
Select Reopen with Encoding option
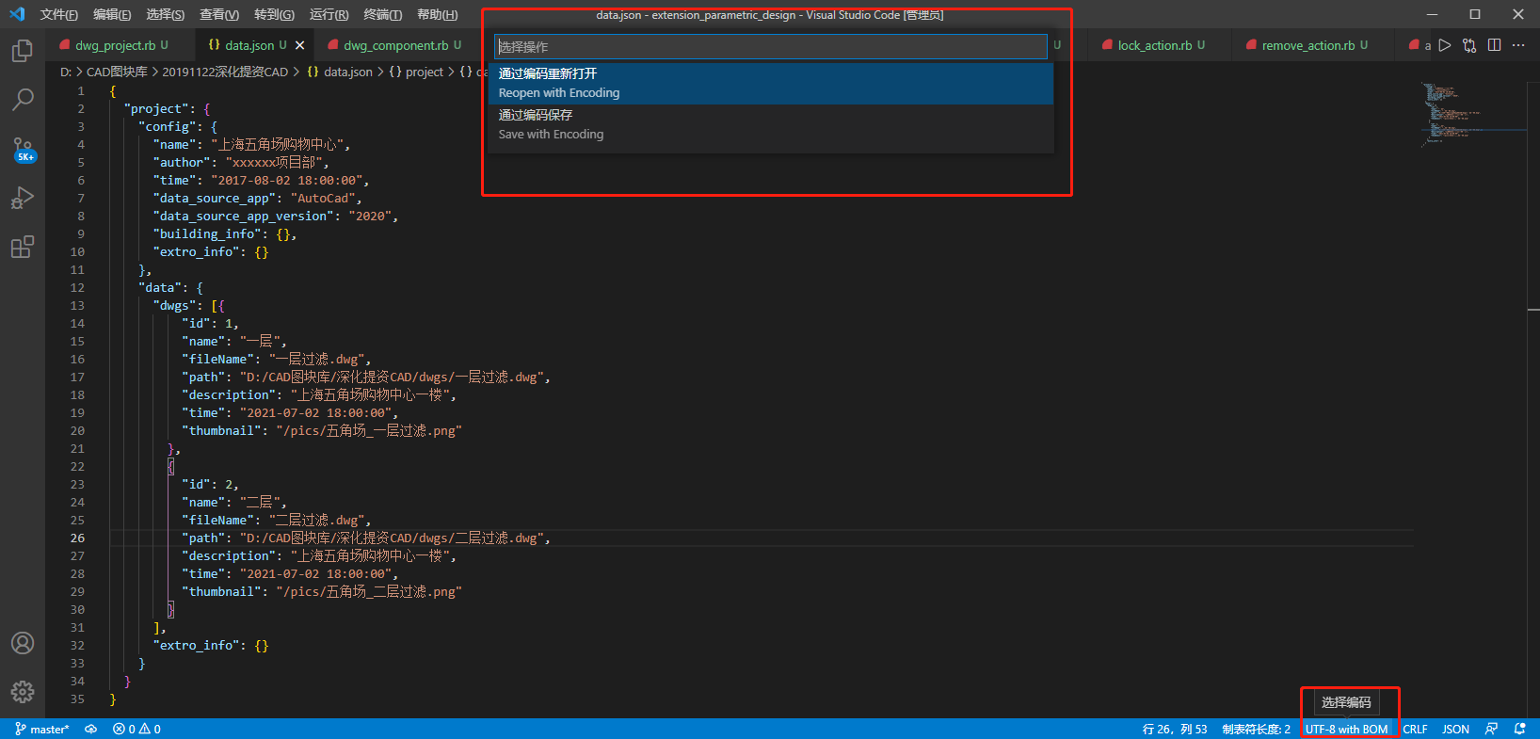(771, 83)
